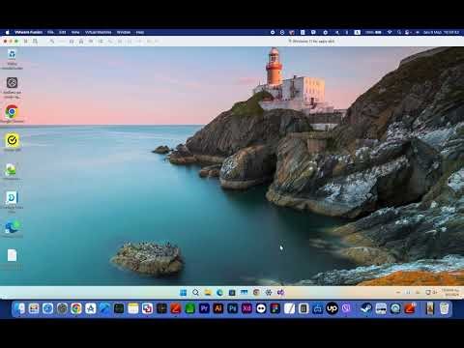Open Figma in the macOS Dock
The image size is (464, 348).
[275, 308]
